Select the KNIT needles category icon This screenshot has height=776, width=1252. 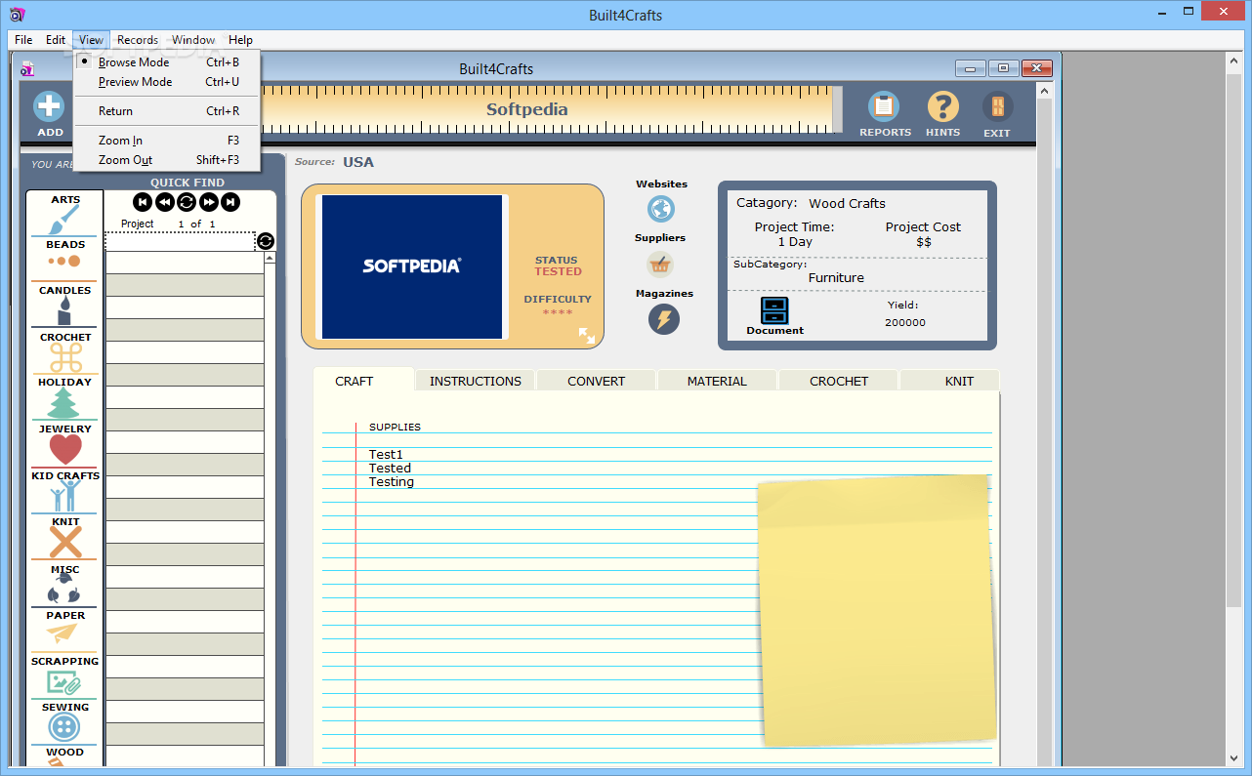point(65,543)
